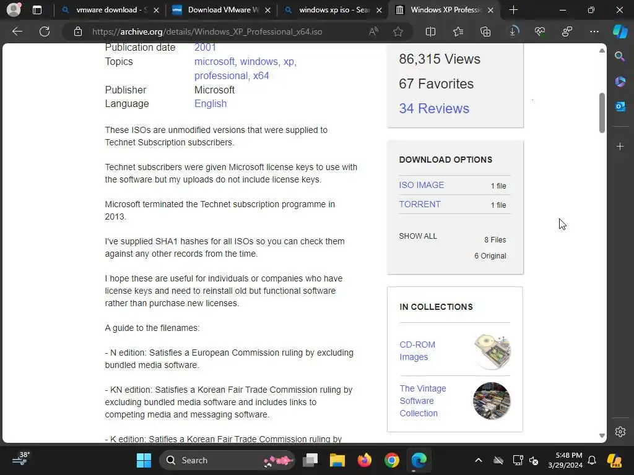This screenshot has height=475, width=634.
Task: Launch Chrome from the taskbar
Action: 391,460
